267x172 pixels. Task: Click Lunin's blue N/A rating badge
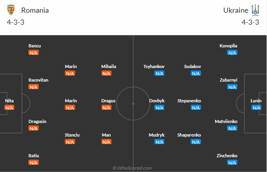coord(256,108)
